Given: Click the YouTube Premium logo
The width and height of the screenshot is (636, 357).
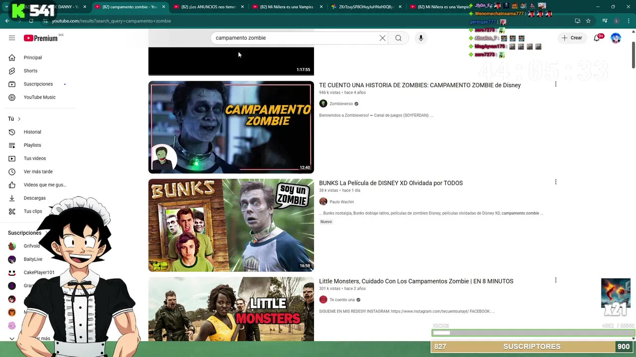Looking at the screenshot, I should point(41,38).
